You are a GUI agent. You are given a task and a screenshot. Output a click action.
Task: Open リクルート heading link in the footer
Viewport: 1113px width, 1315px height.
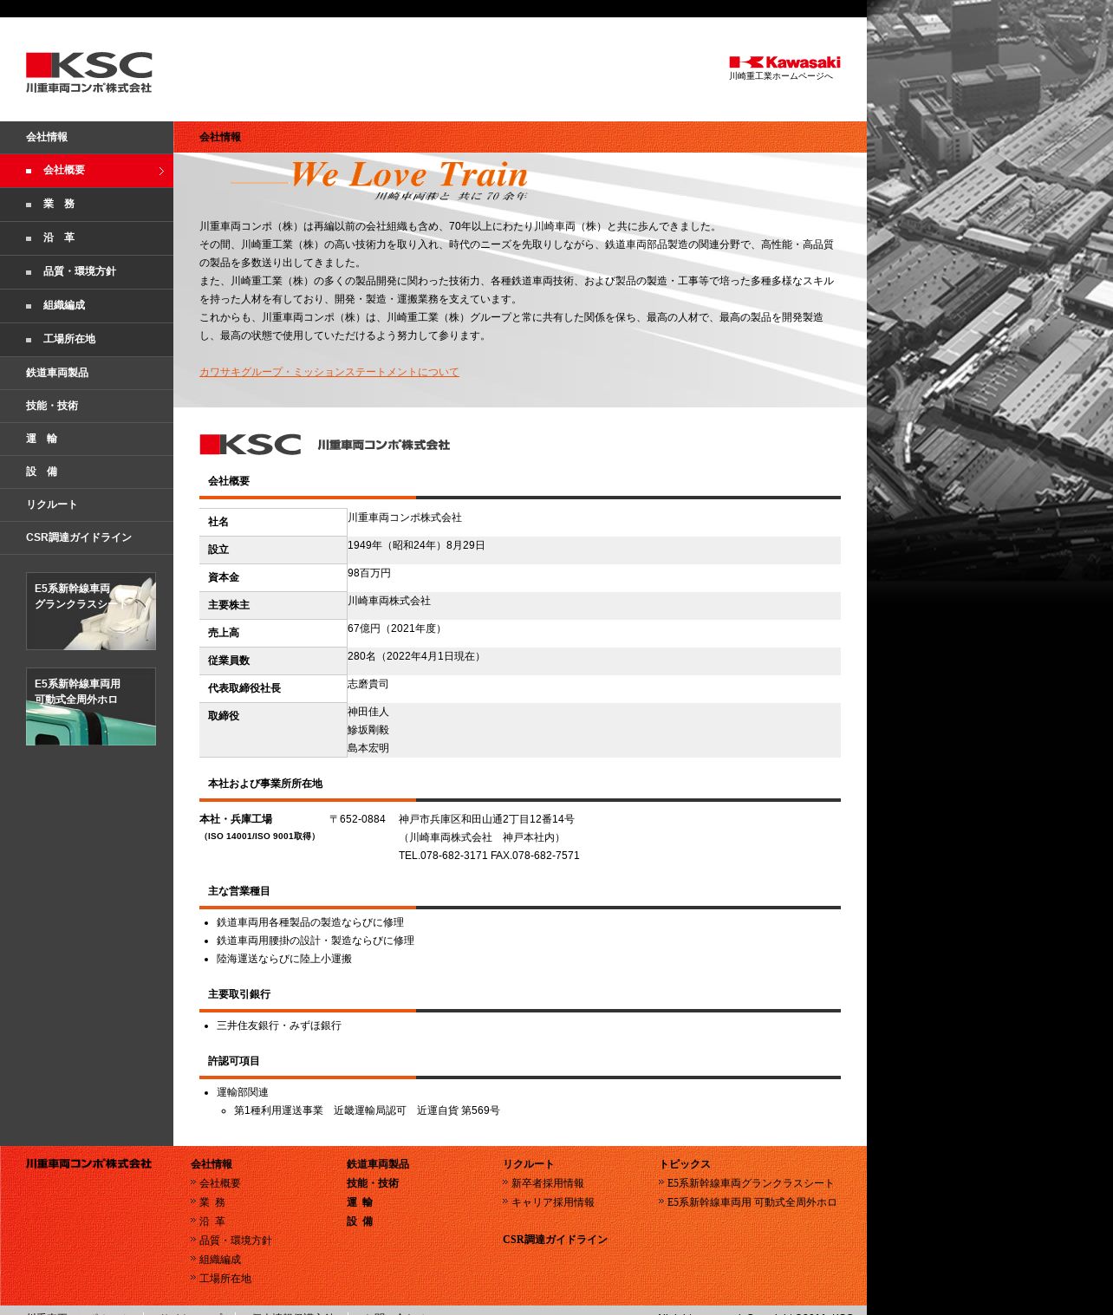coord(529,1164)
